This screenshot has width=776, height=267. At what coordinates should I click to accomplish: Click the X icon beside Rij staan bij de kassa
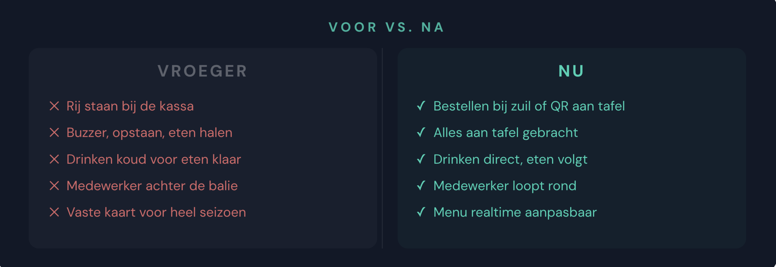pyautogui.click(x=54, y=106)
